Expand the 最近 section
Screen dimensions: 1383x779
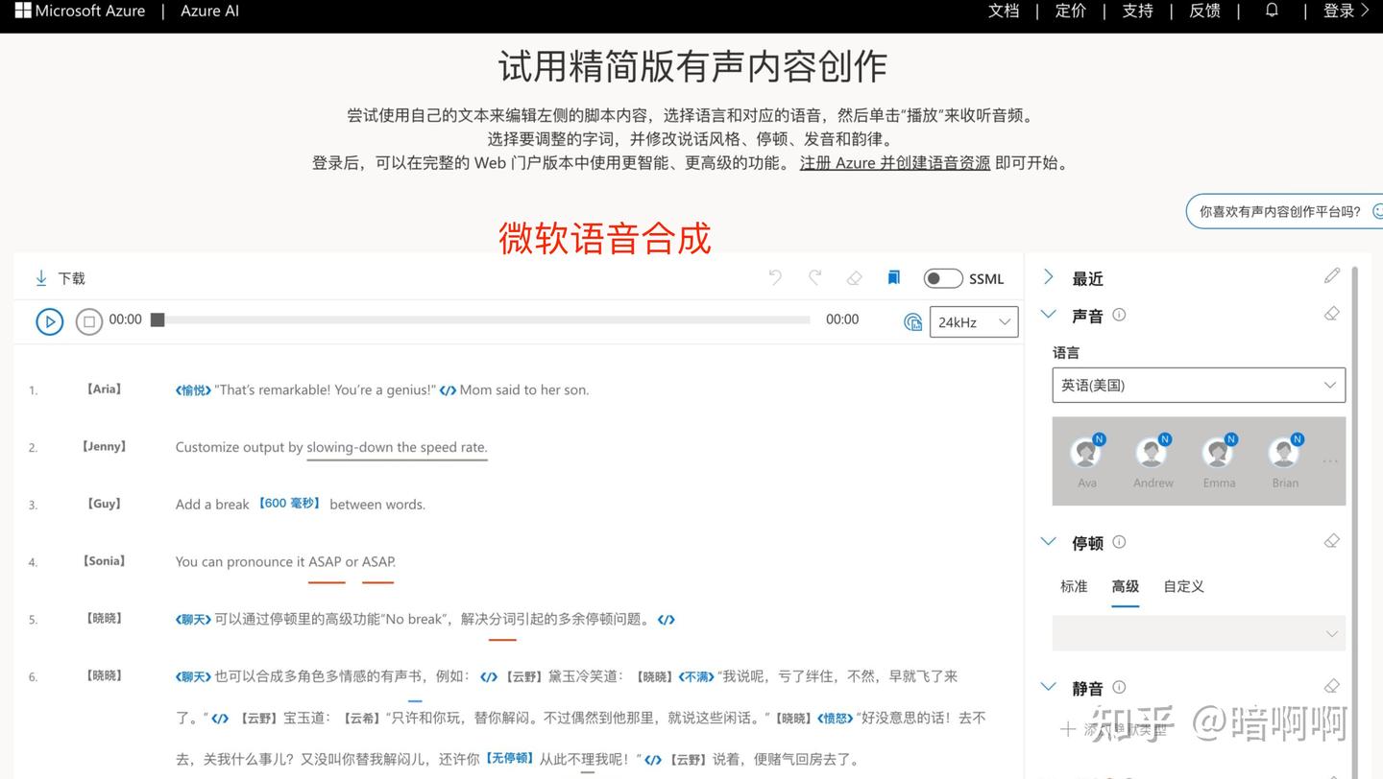coord(1049,277)
